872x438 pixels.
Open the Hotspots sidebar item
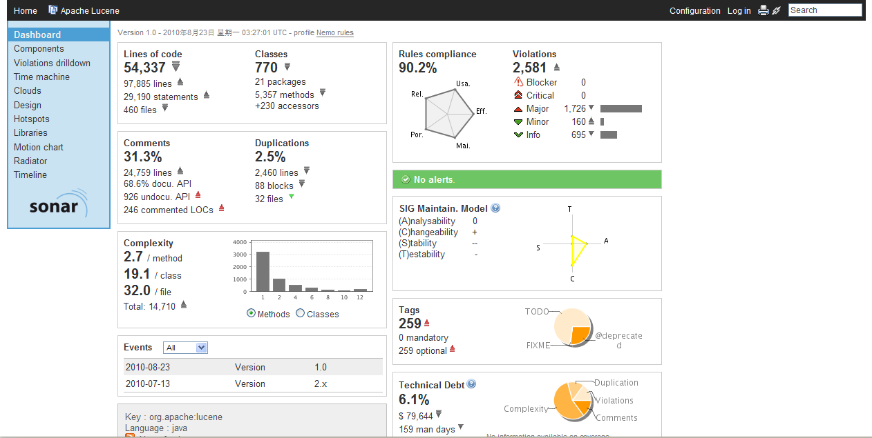point(32,119)
